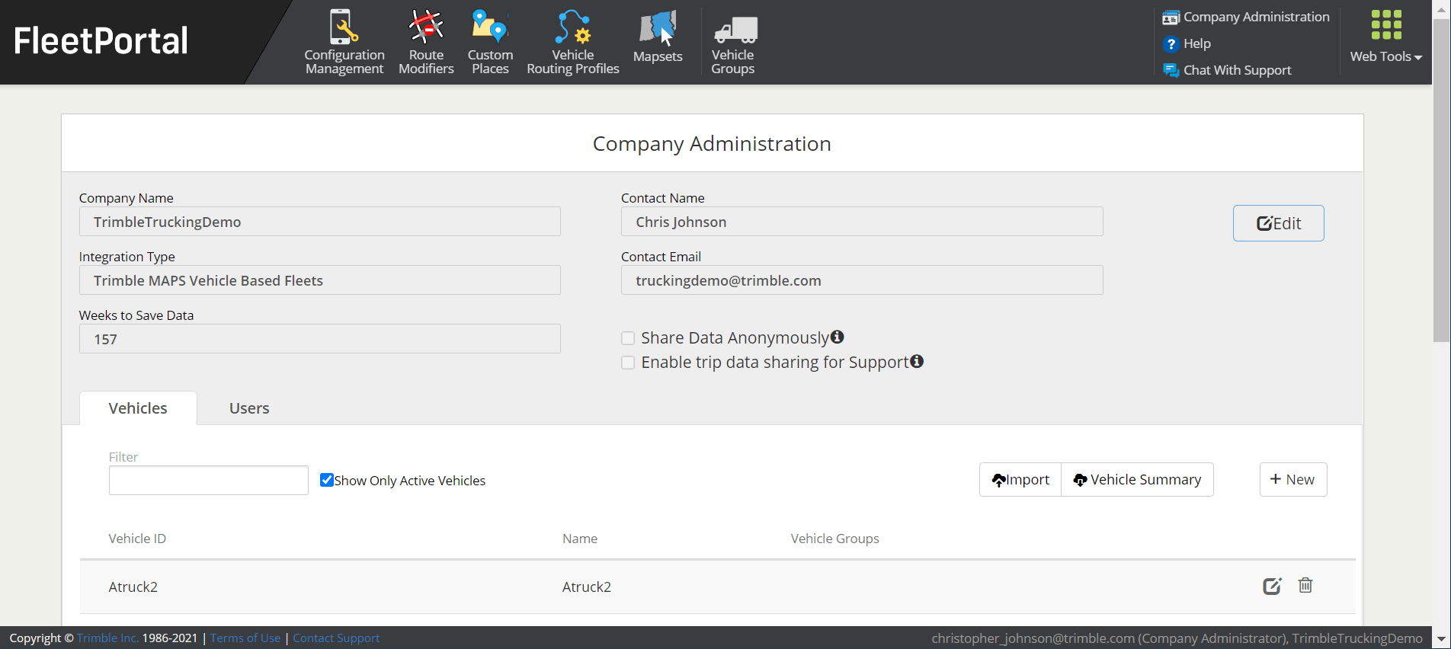Click the Vehicle Summary download button
The image size is (1451, 649).
[x=1137, y=480]
